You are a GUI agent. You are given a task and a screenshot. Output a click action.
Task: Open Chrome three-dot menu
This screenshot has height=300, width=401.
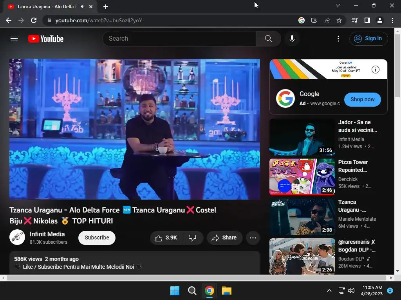[x=392, y=20]
